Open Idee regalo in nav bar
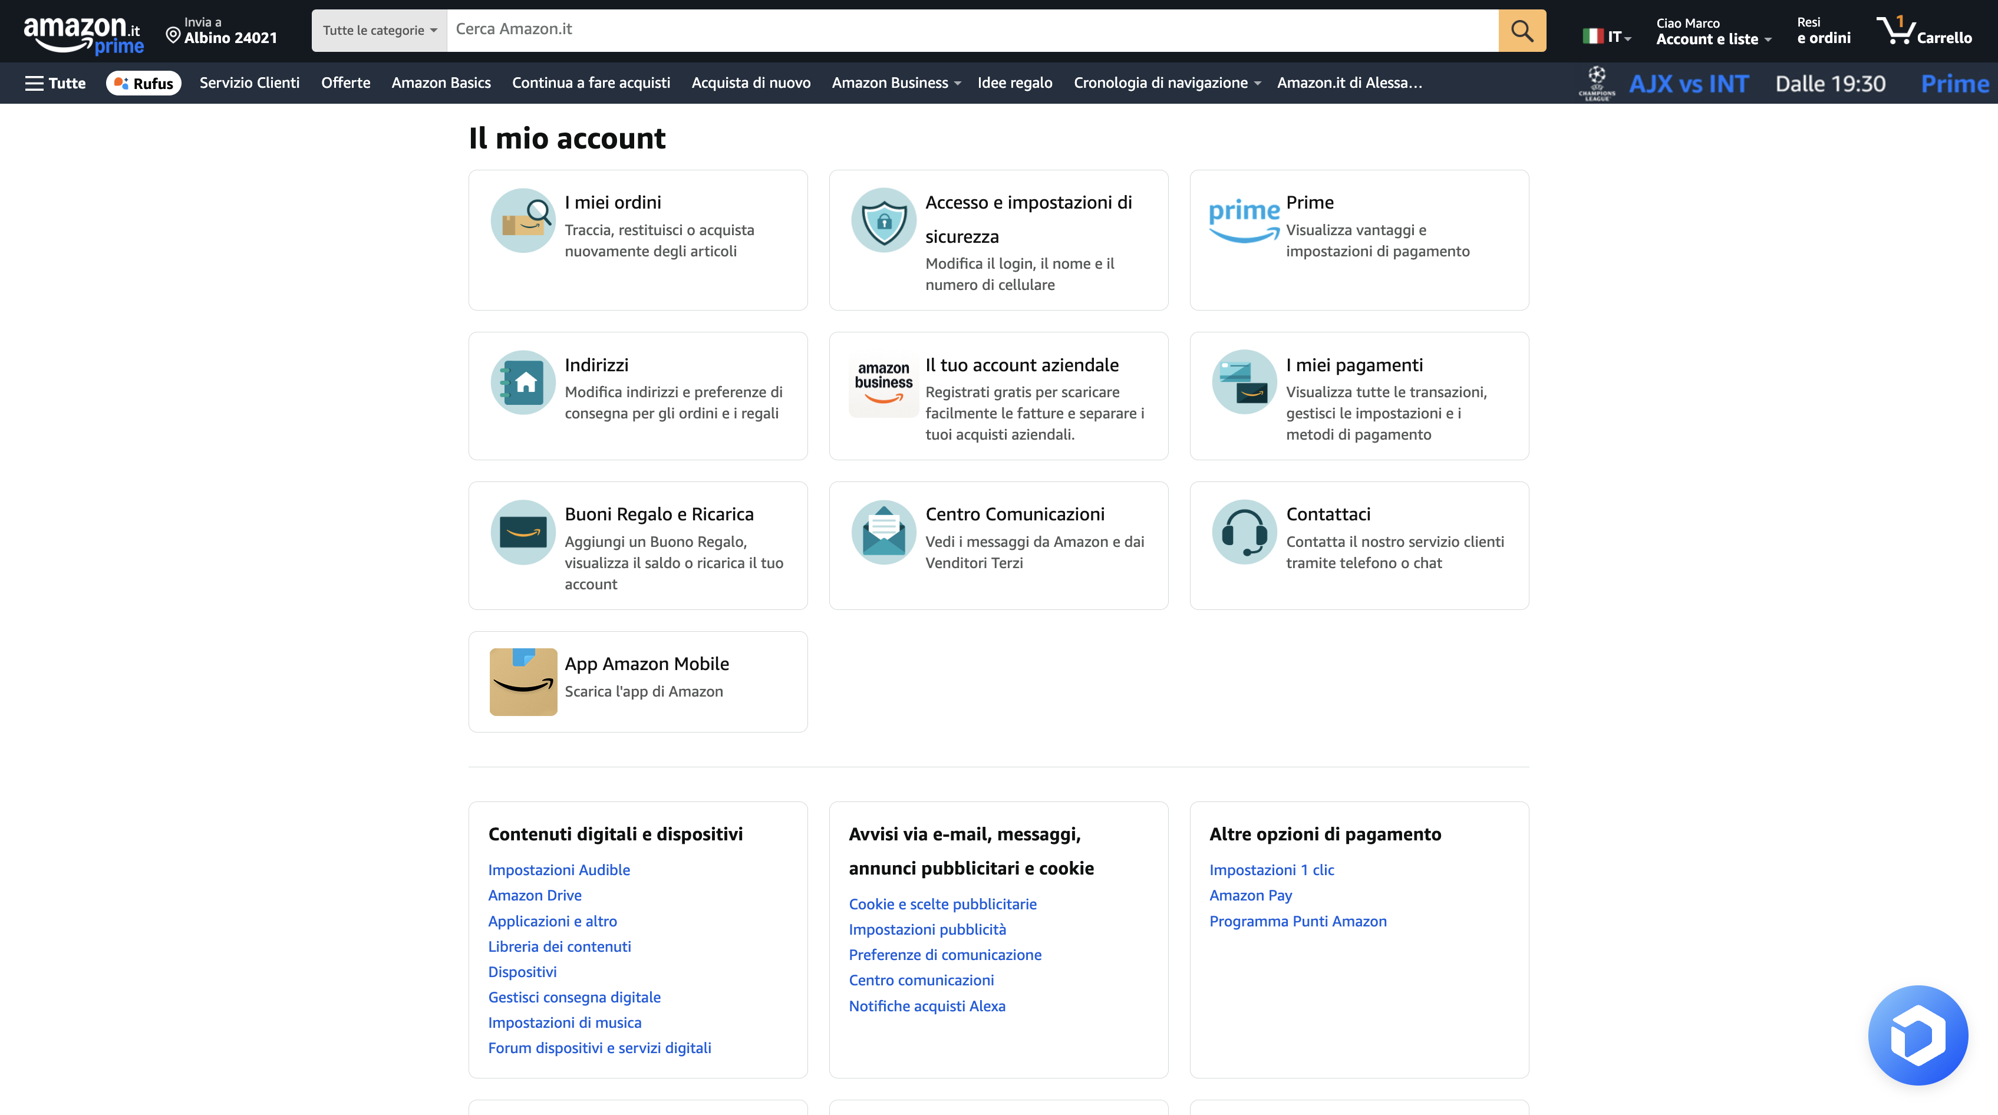Viewport: 1998px width, 1115px height. [1014, 83]
